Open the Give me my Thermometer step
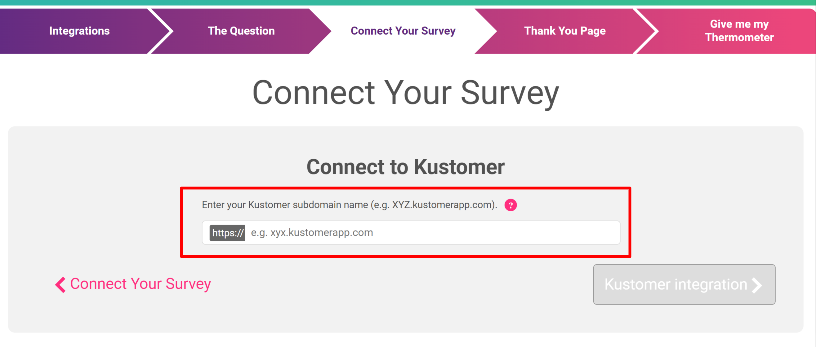Viewport: 816px width, 347px height. click(x=739, y=31)
